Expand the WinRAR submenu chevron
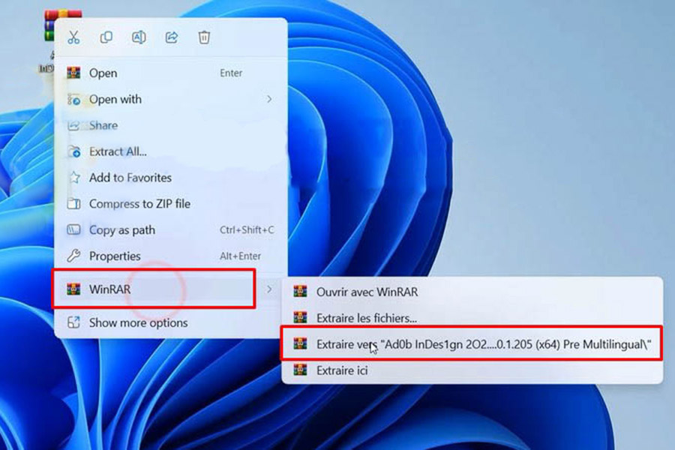 [x=269, y=289]
